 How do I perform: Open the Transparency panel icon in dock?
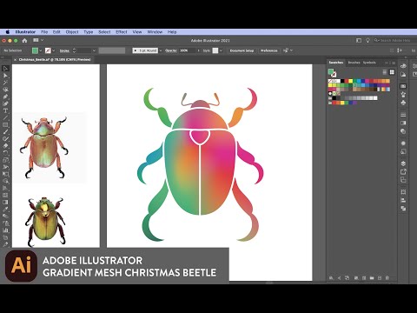(403, 131)
